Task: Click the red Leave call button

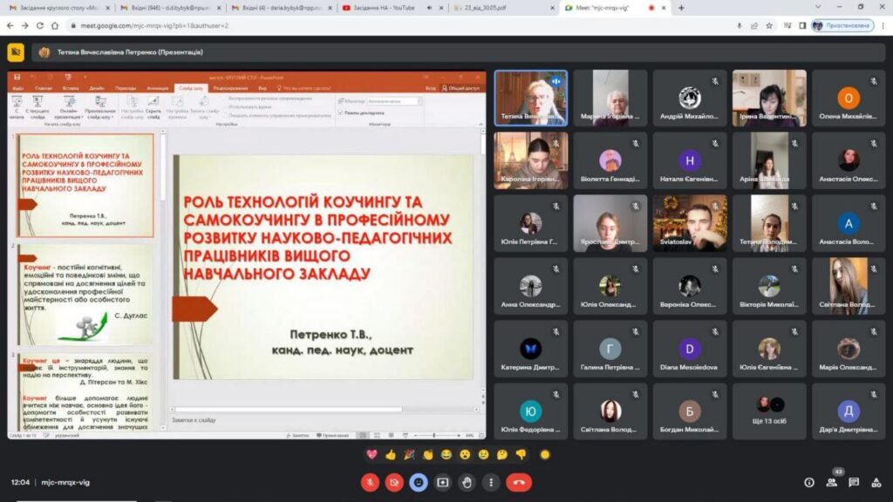Action: pyautogui.click(x=519, y=482)
